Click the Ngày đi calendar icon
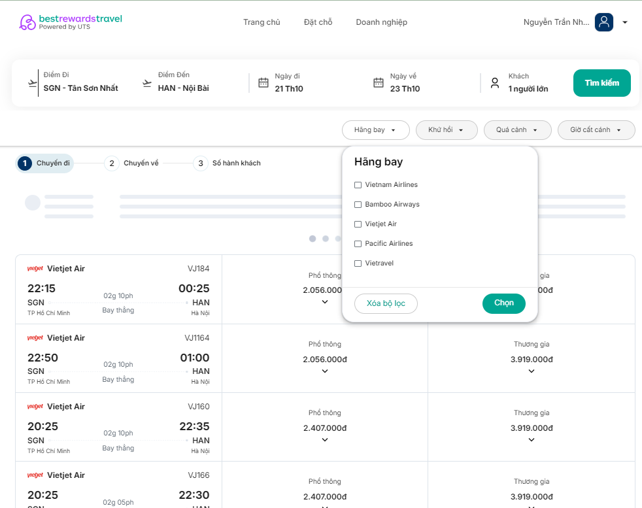 (263, 82)
